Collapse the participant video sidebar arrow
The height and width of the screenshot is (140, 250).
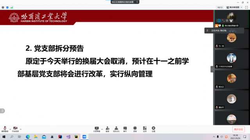click(212, 69)
